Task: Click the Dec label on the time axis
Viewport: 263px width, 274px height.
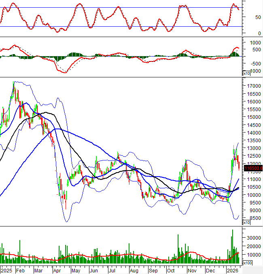Action: click(x=210, y=270)
